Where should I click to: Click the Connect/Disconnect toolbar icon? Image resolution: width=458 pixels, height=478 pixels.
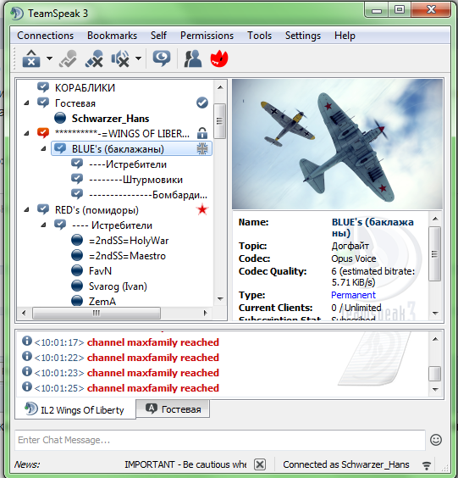(x=31, y=58)
